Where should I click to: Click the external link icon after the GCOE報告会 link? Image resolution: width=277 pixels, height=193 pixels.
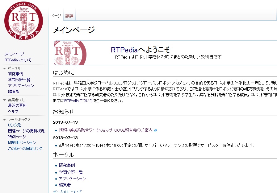(155, 130)
